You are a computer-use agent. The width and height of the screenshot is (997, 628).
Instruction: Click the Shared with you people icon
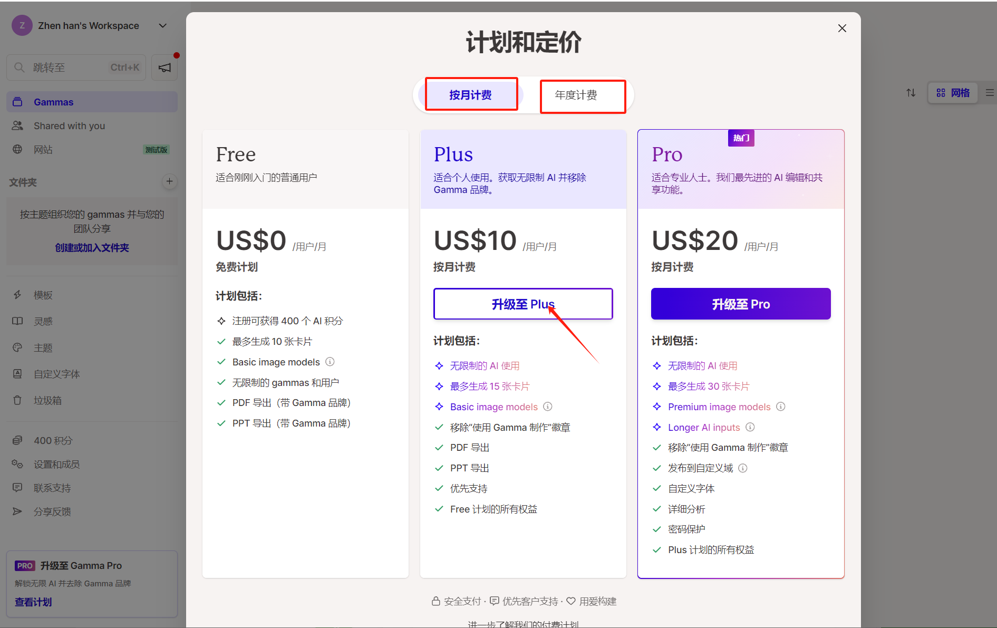(17, 125)
